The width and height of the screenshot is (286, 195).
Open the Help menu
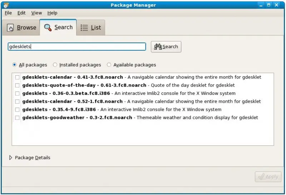click(52, 13)
